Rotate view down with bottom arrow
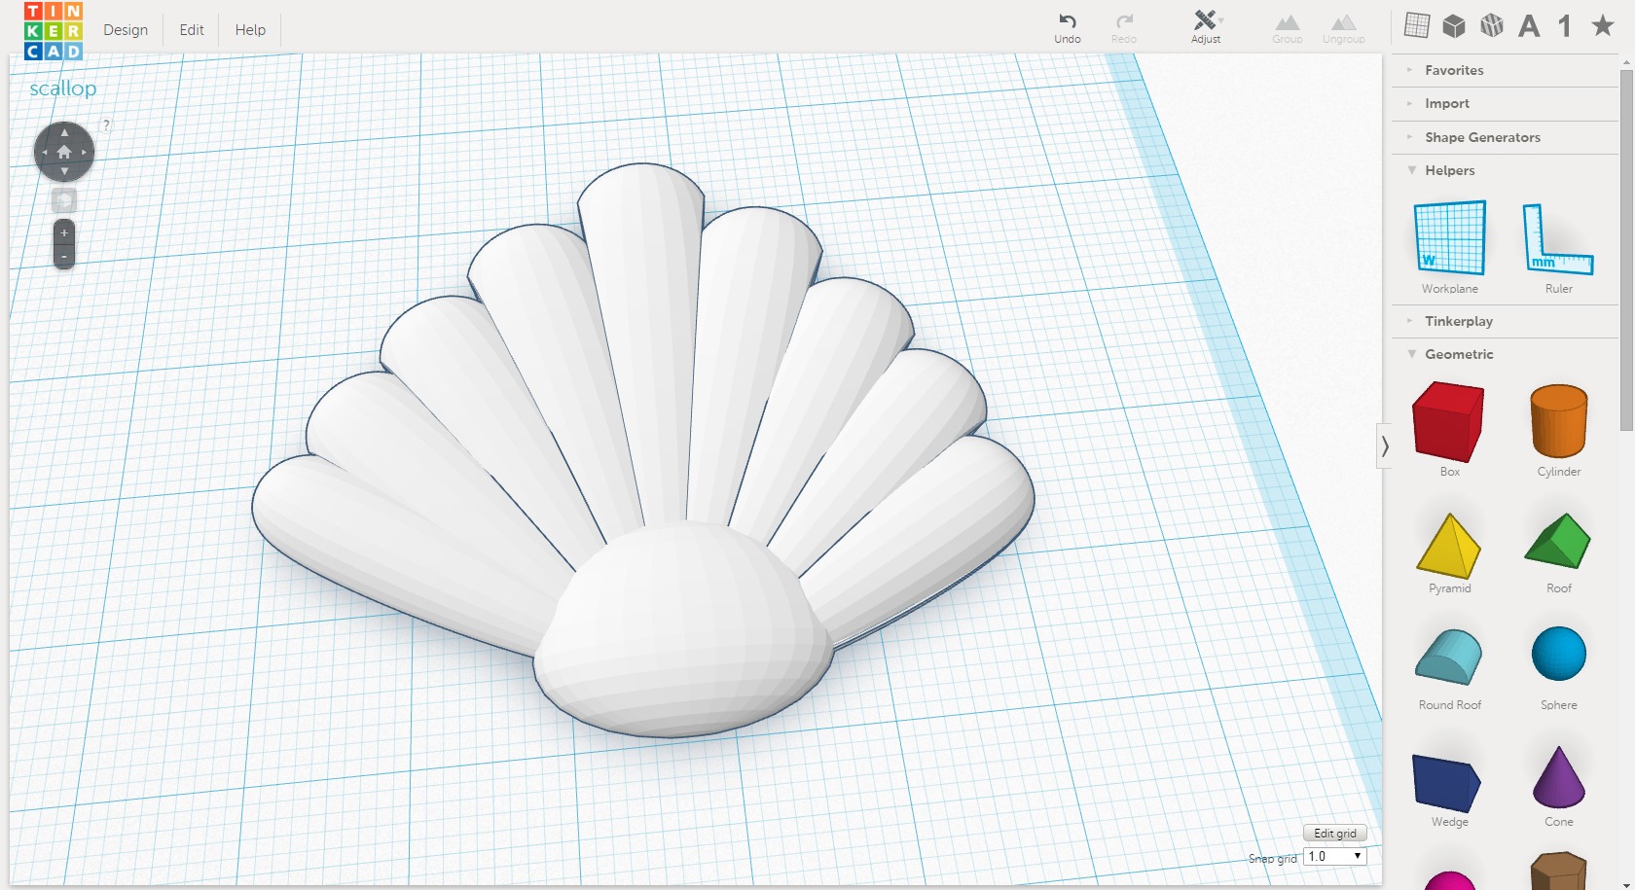 [64, 171]
